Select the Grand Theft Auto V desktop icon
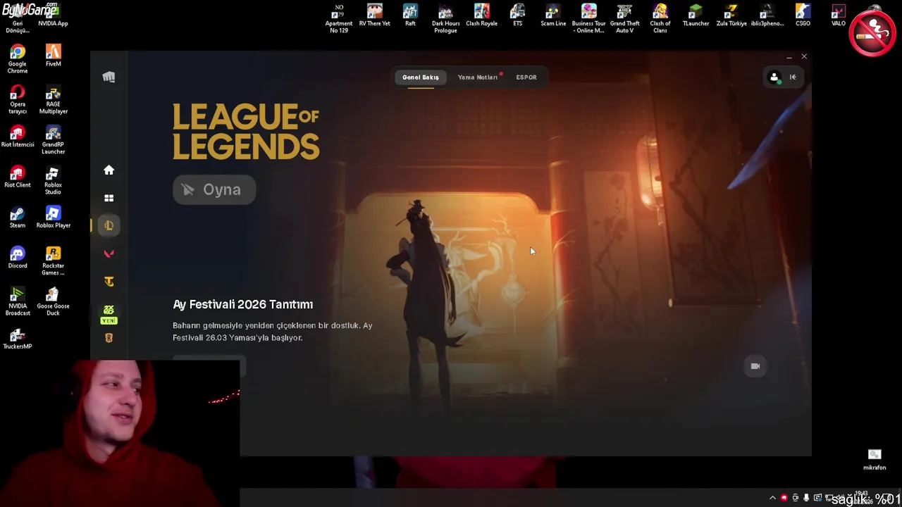The image size is (902, 507). tap(625, 18)
